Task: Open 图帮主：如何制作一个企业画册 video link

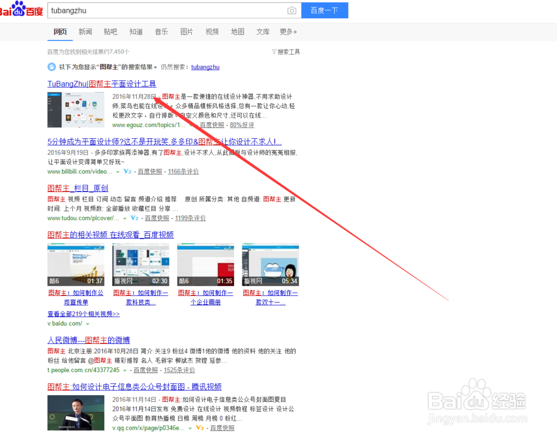Action: click(206, 298)
